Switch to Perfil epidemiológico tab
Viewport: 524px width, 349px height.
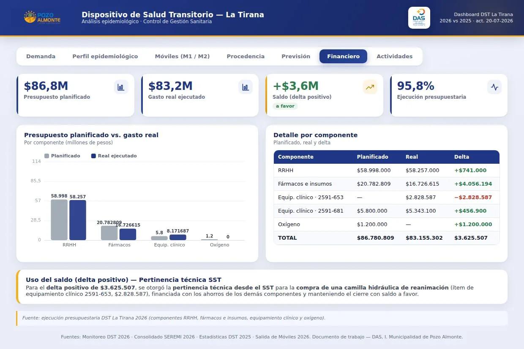point(105,56)
